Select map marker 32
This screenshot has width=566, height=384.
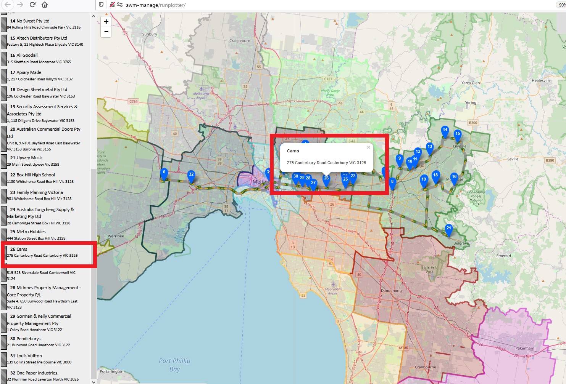191,176
